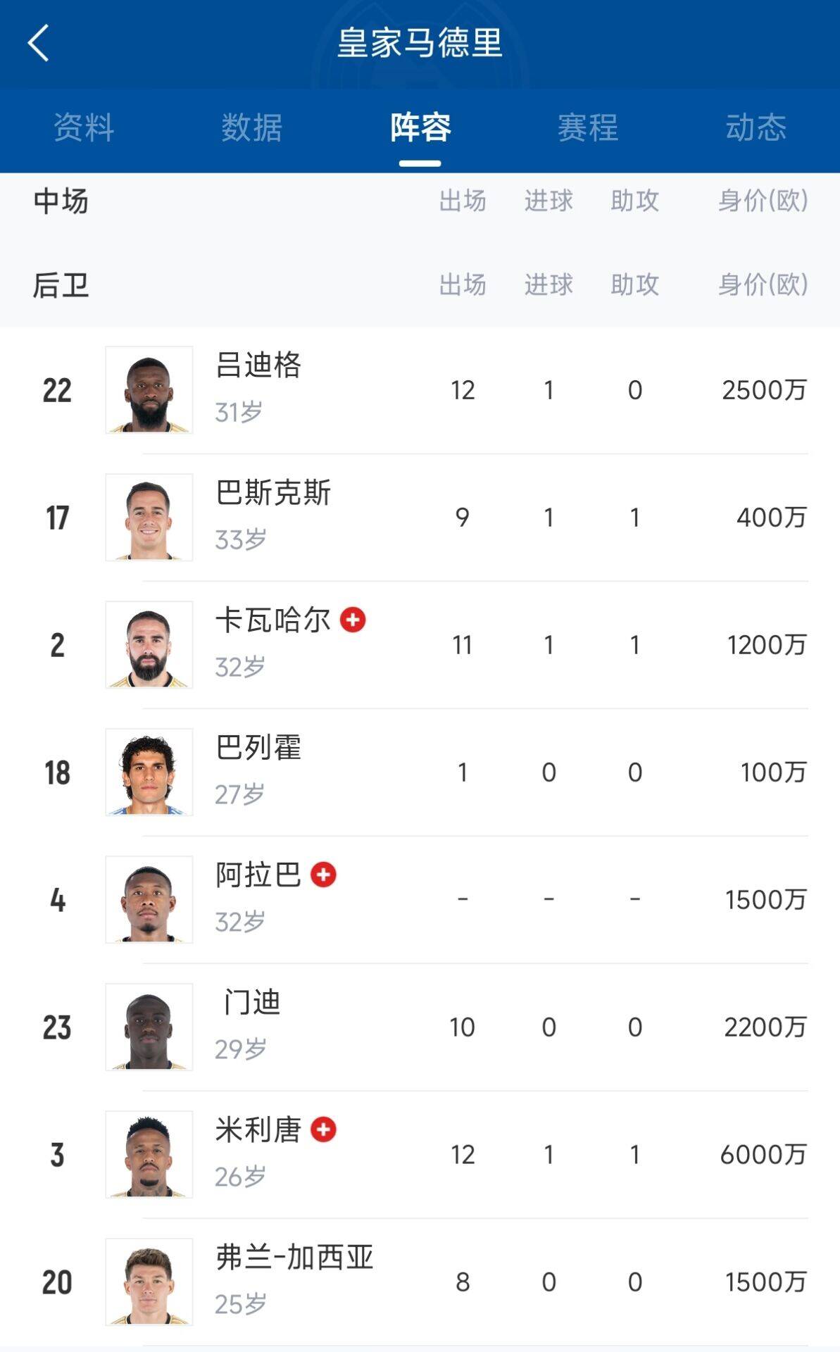Screen dimensions: 840x1352
Task: Open 巴列霍's player photo
Action: coord(149,772)
